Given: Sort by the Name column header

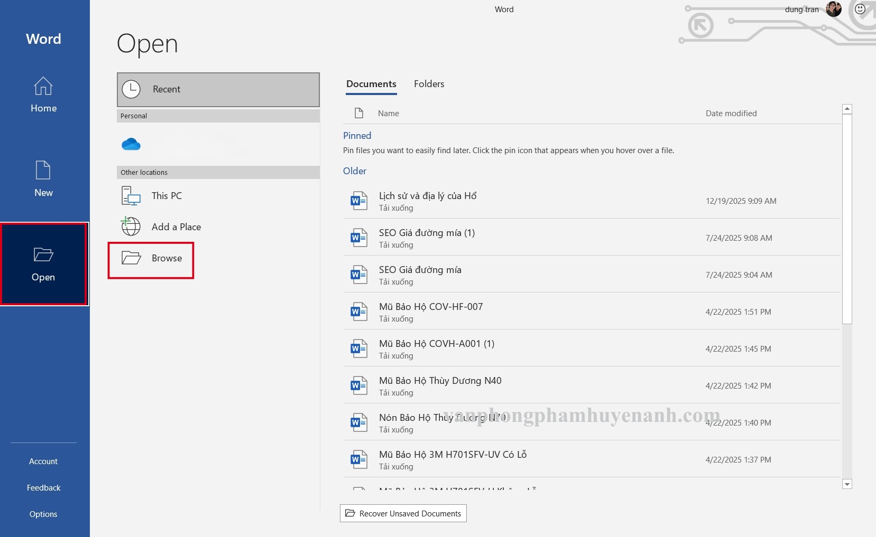Looking at the screenshot, I should 389,114.
